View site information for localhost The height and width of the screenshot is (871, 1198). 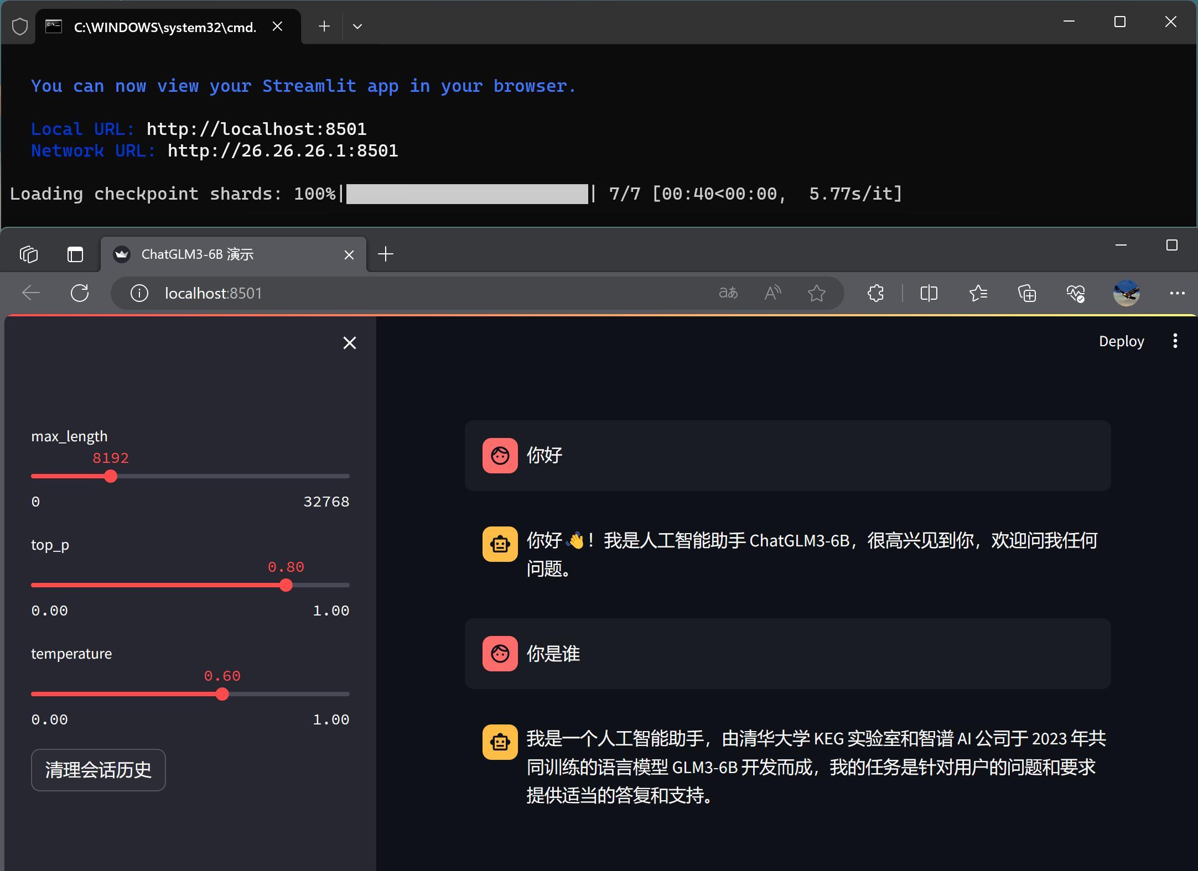(x=139, y=293)
